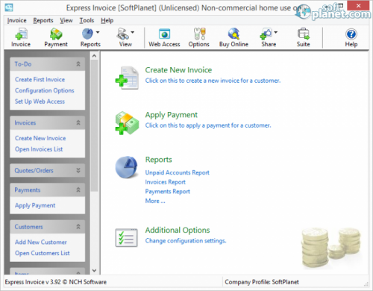Screen dimensions: 373x291
Task: Open the Reports toolbar dropdown arrow
Action: pyautogui.click(x=98, y=32)
